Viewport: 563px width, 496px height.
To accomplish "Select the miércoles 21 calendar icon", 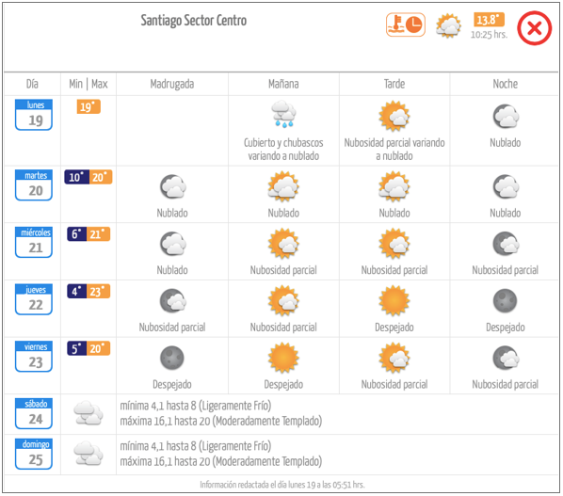I will pyautogui.click(x=34, y=242).
